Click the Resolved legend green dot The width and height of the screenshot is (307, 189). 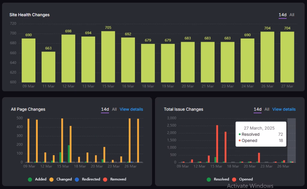pos(209,179)
